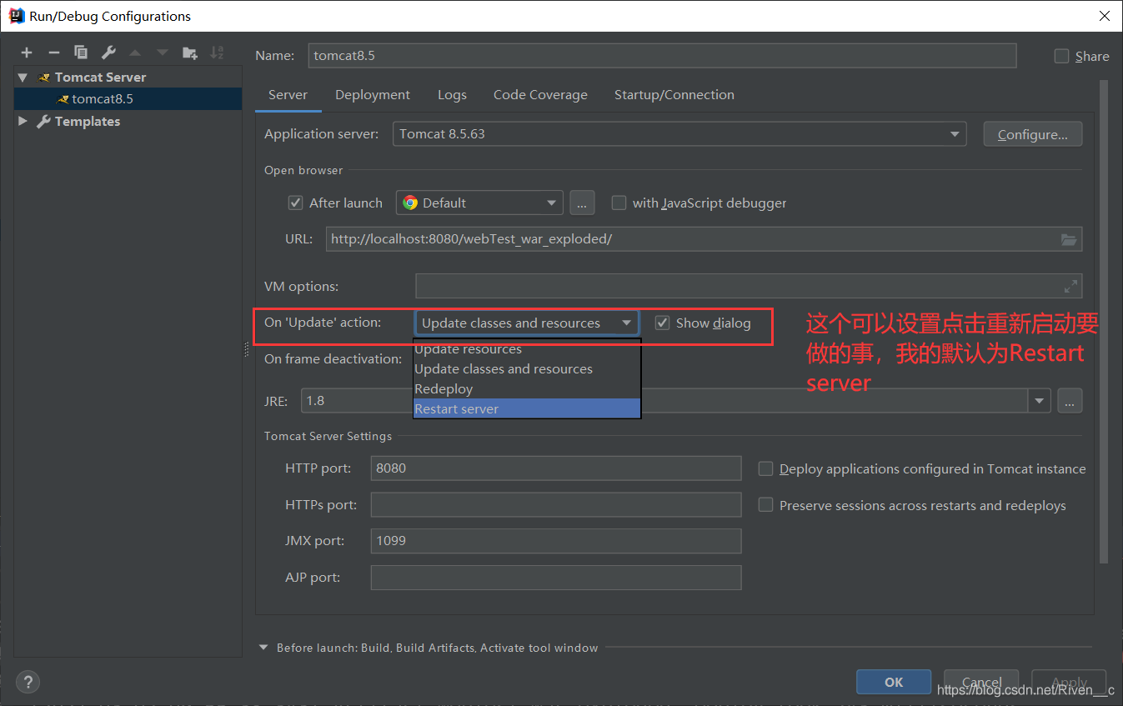Open edit defaults wrench icon
Screen dimensions: 1123x706
[x=108, y=53]
